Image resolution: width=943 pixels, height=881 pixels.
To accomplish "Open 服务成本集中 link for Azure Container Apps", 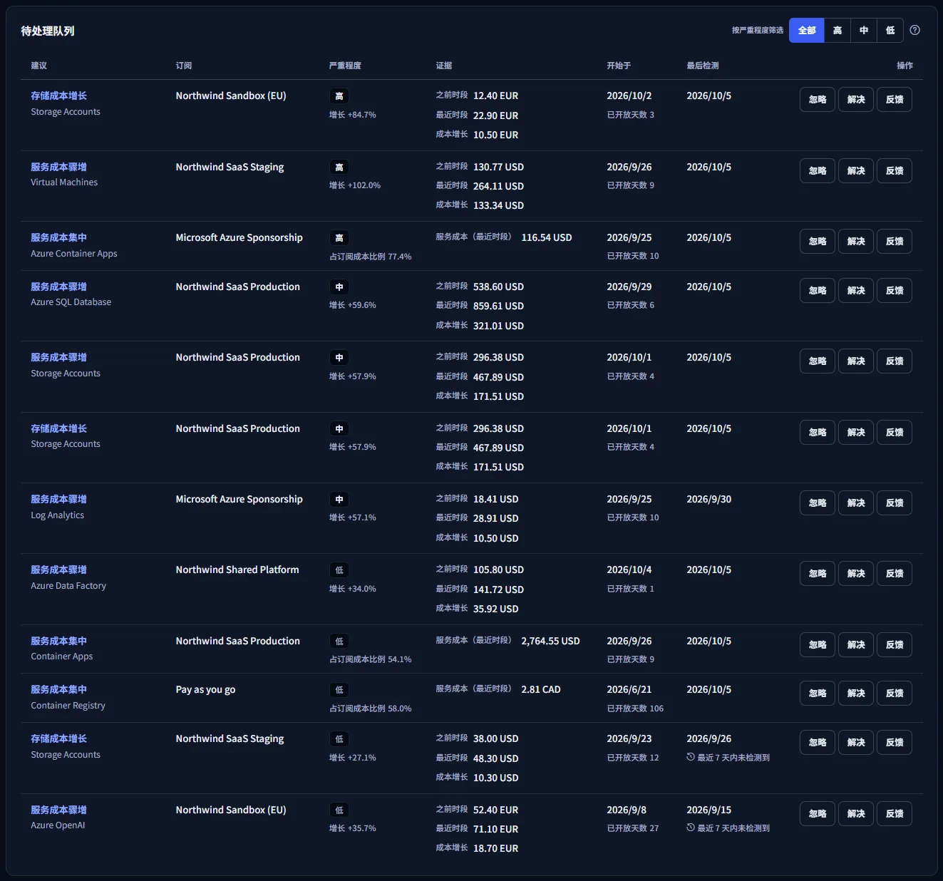I will tap(58, 237).
